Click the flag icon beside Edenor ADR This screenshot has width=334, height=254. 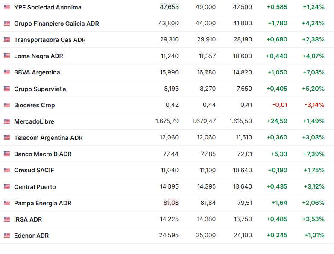pos(7,236)
